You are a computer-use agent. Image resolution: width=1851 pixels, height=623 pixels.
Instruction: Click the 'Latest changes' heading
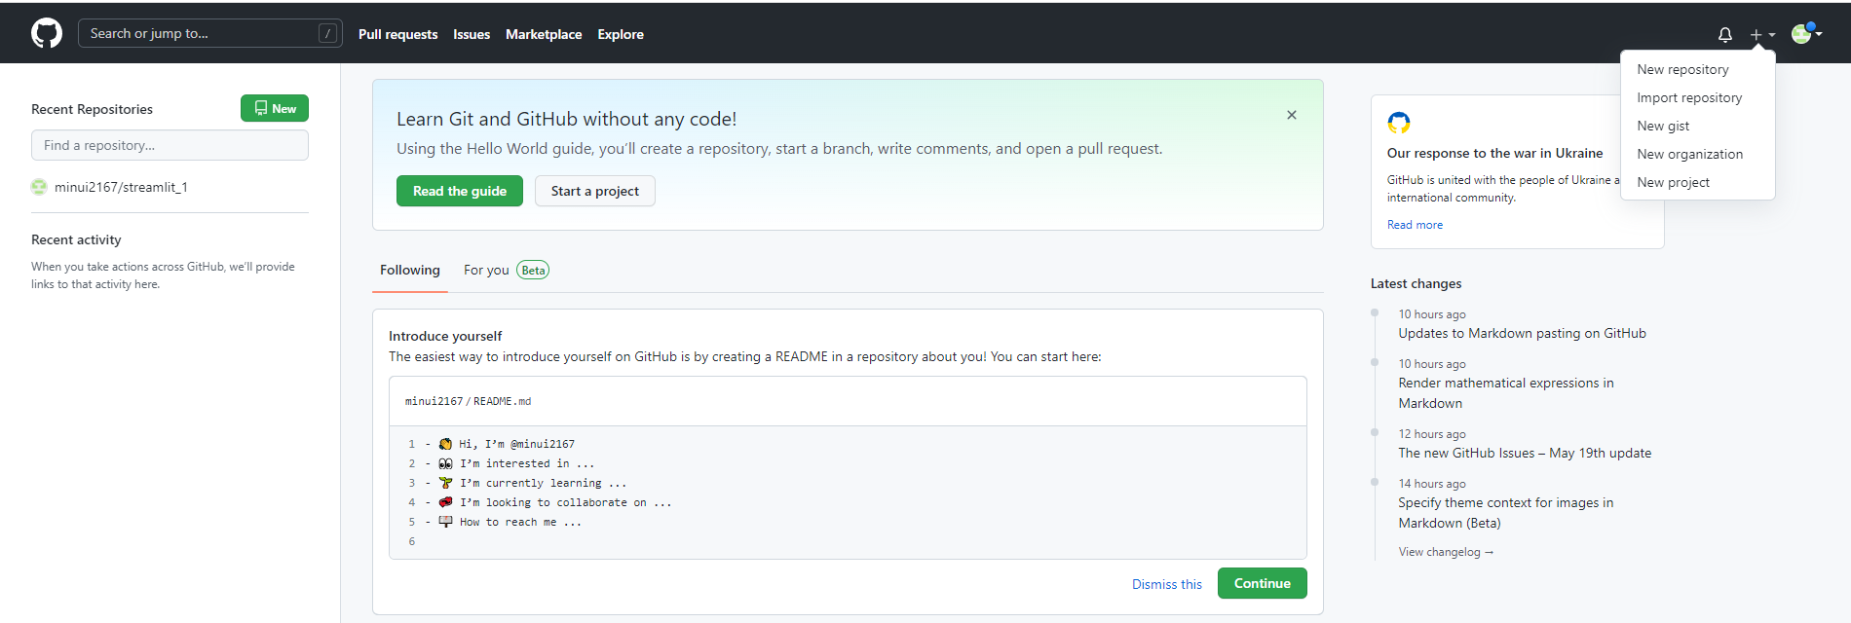point(1416,283)
